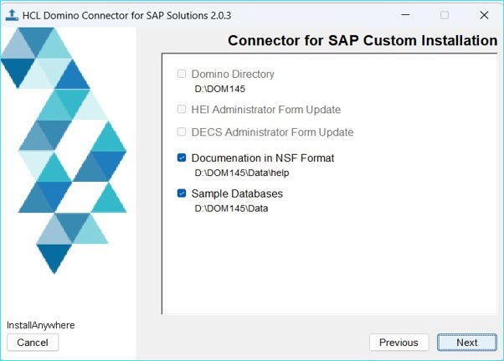
Task: Click the greyed-out maximize window button
Action: (445, 15)
